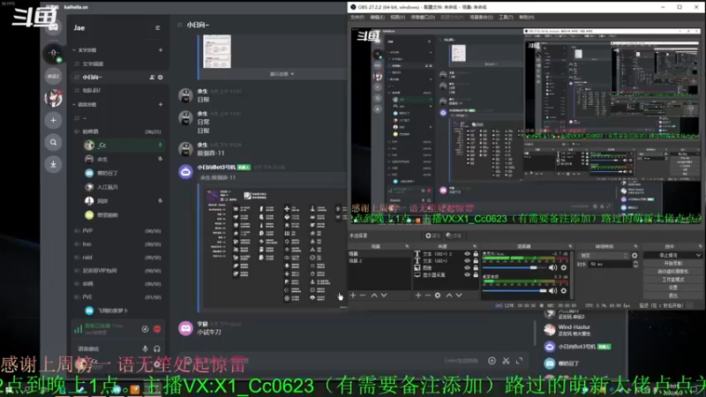
Task: Mute microphone speaker icon in OBS mixer
Action: pyautogui.click(x=553, y=268)
